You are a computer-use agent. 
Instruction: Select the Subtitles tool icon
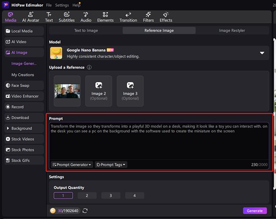[67, 17]
